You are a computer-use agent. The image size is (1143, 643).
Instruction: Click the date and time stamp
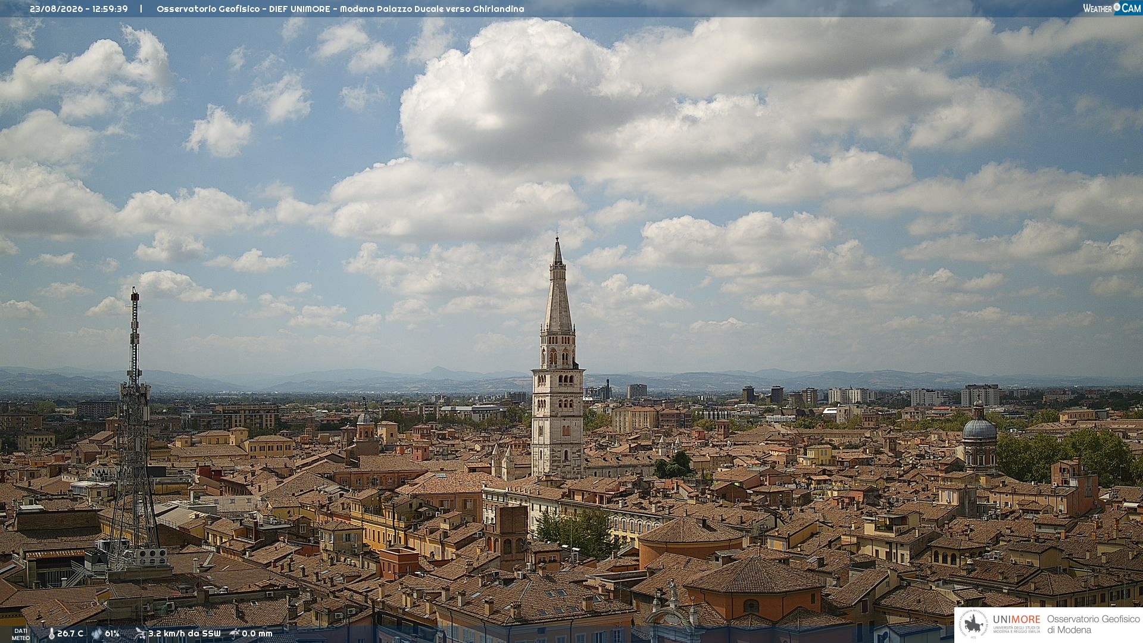pyautogui.click(x=79, y=9)
